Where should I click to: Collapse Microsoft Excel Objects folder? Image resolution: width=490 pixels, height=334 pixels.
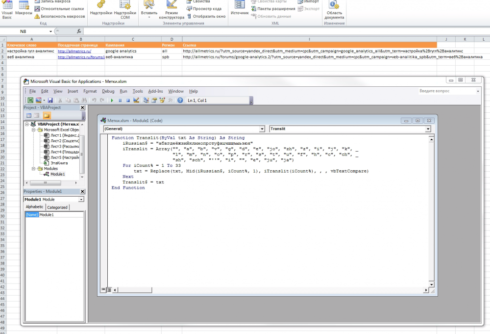point(33,130)
